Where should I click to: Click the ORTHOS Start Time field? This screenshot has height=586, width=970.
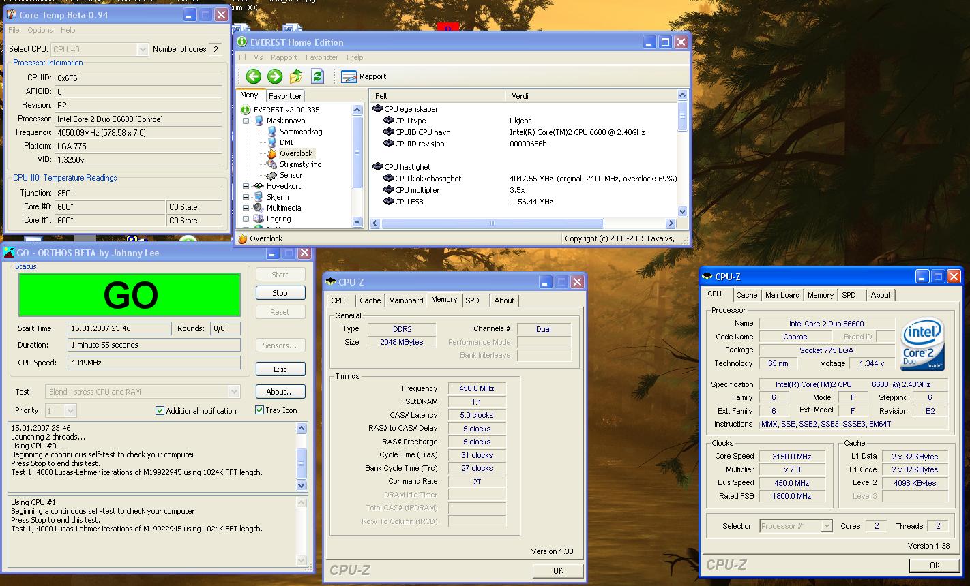pos(120,328)
